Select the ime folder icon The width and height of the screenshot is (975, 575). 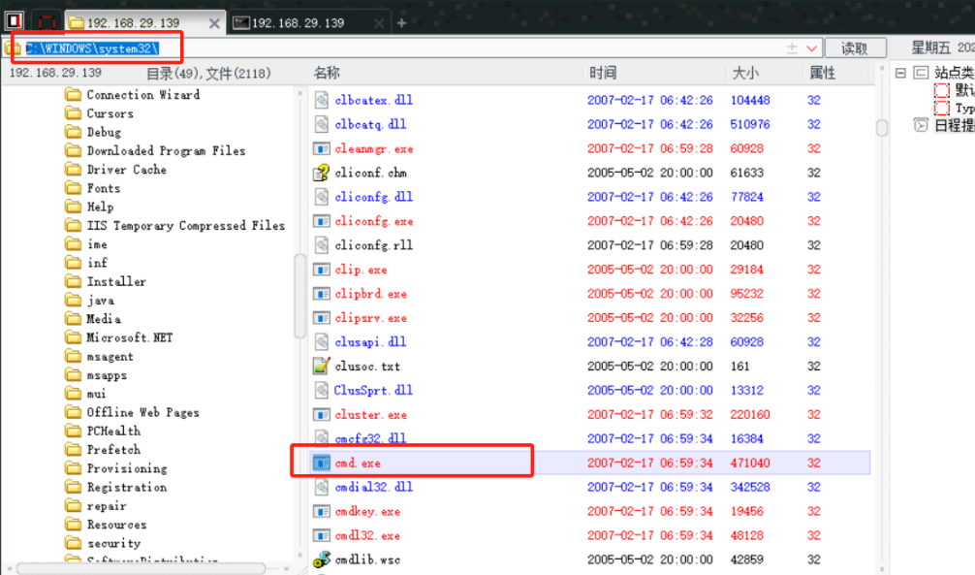tap(74, 244)
